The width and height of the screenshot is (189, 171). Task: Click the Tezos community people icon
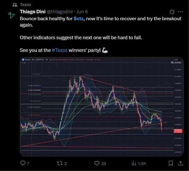tap(15, 5)
